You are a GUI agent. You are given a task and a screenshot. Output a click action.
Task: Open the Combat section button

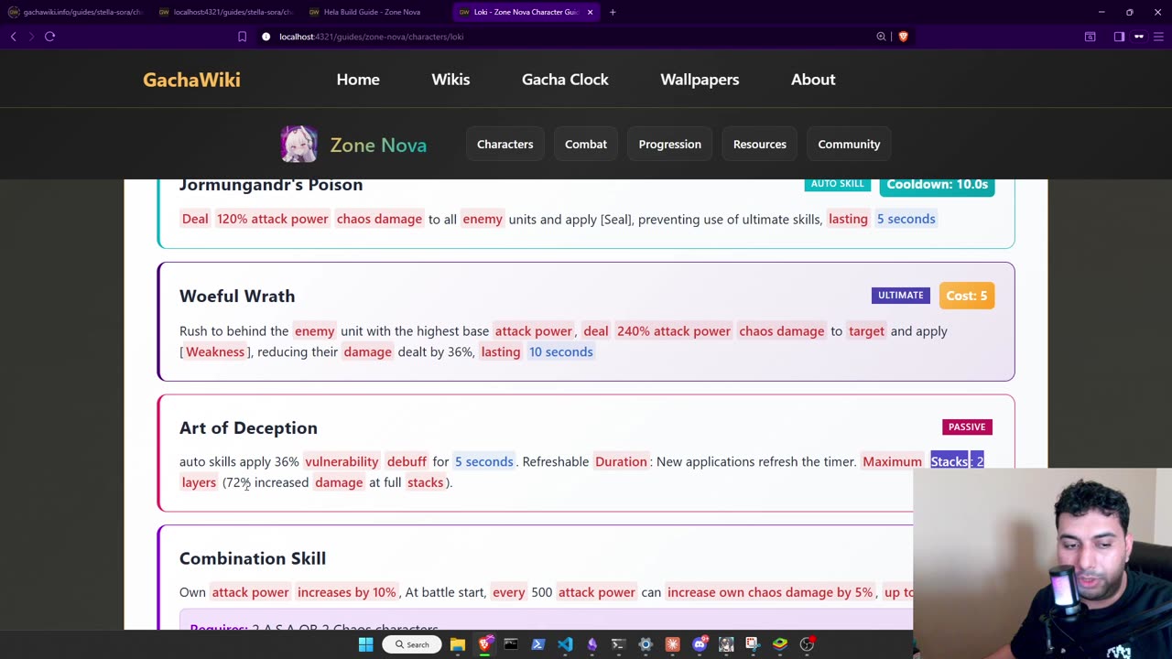pyautogui.click(x=586, y=144)
